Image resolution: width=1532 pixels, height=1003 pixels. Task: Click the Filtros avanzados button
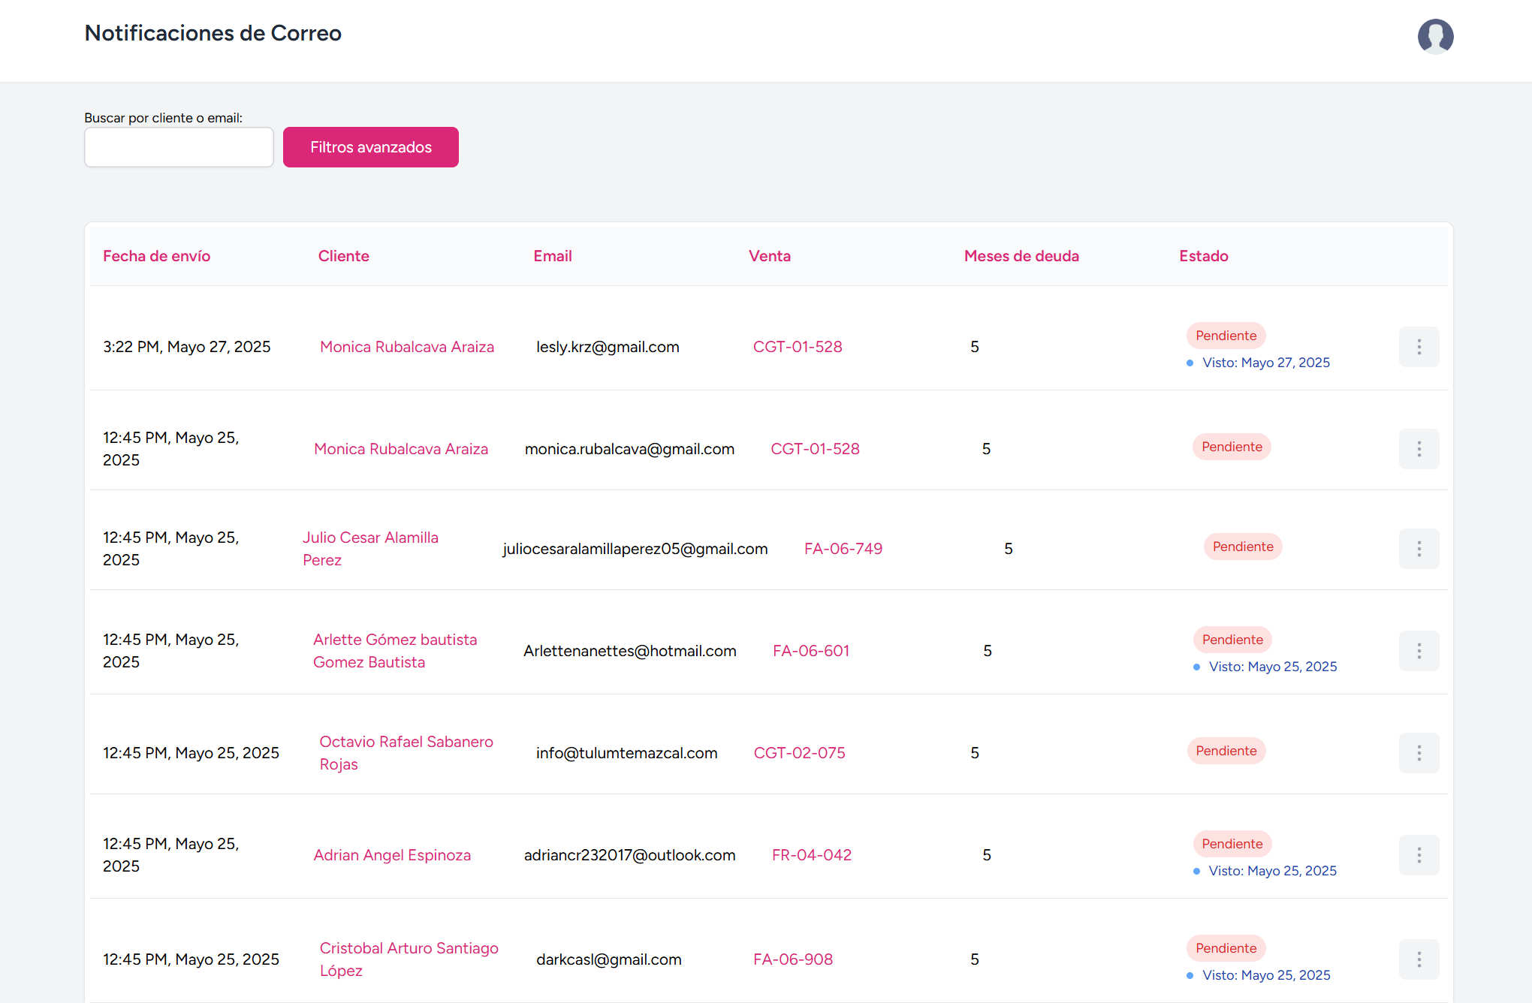coord(370,147)
